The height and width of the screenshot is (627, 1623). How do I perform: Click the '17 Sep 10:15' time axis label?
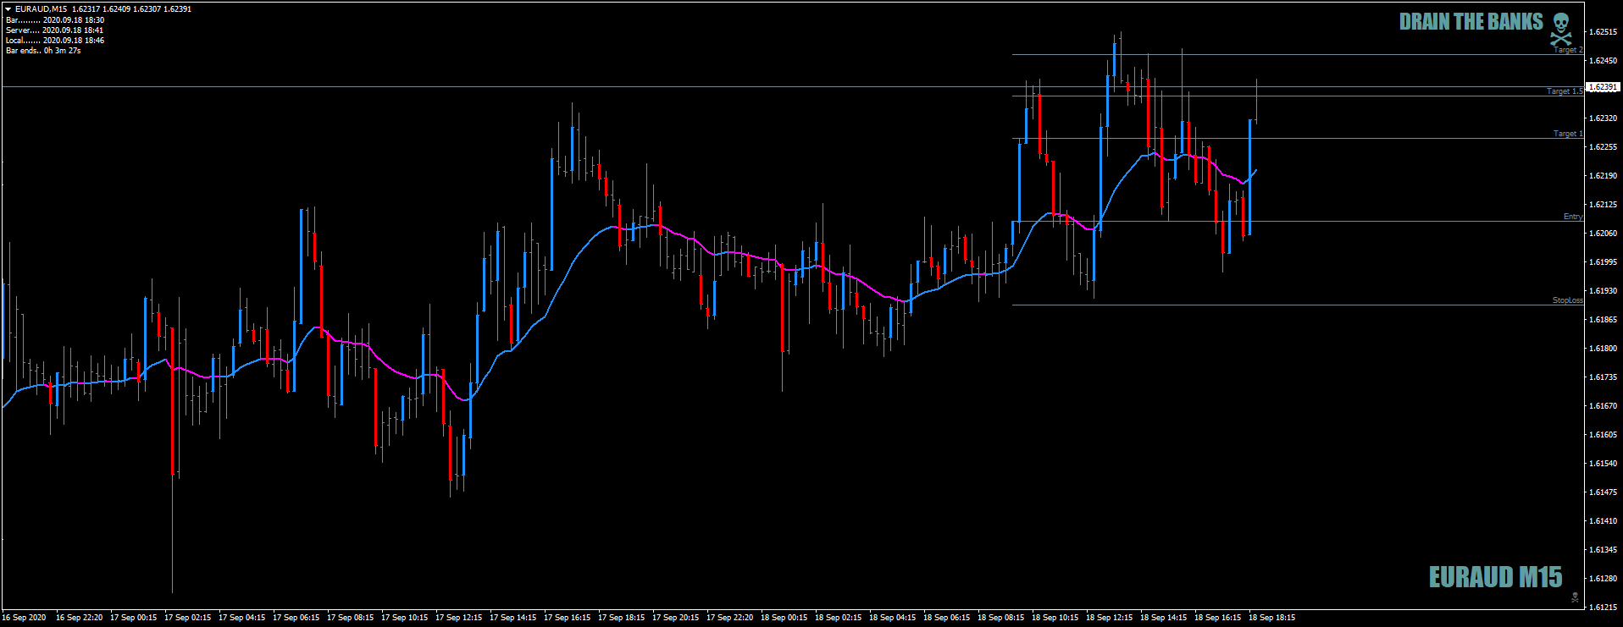pos(405,618)
